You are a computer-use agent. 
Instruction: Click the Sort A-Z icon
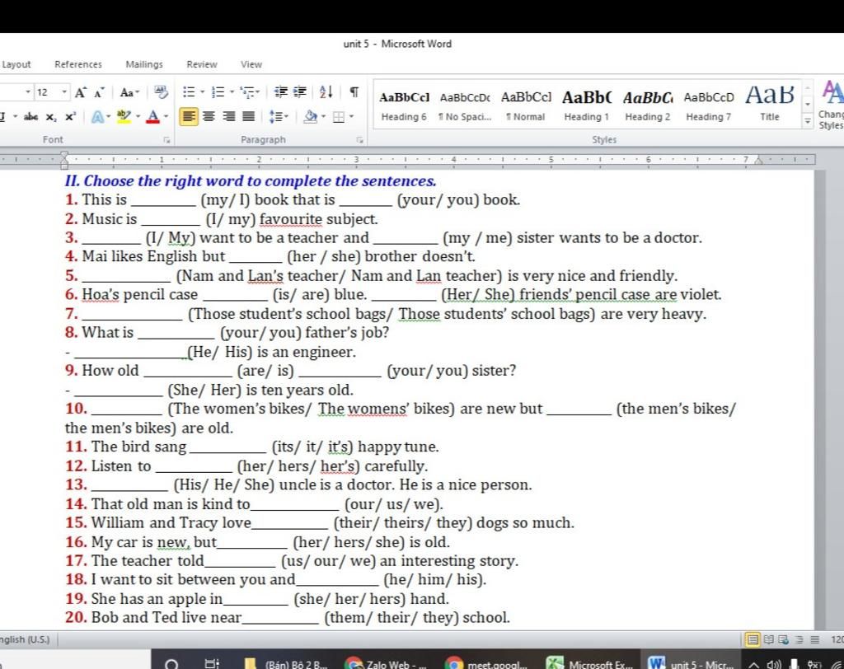pyautogui.click(x=326, y=92)
